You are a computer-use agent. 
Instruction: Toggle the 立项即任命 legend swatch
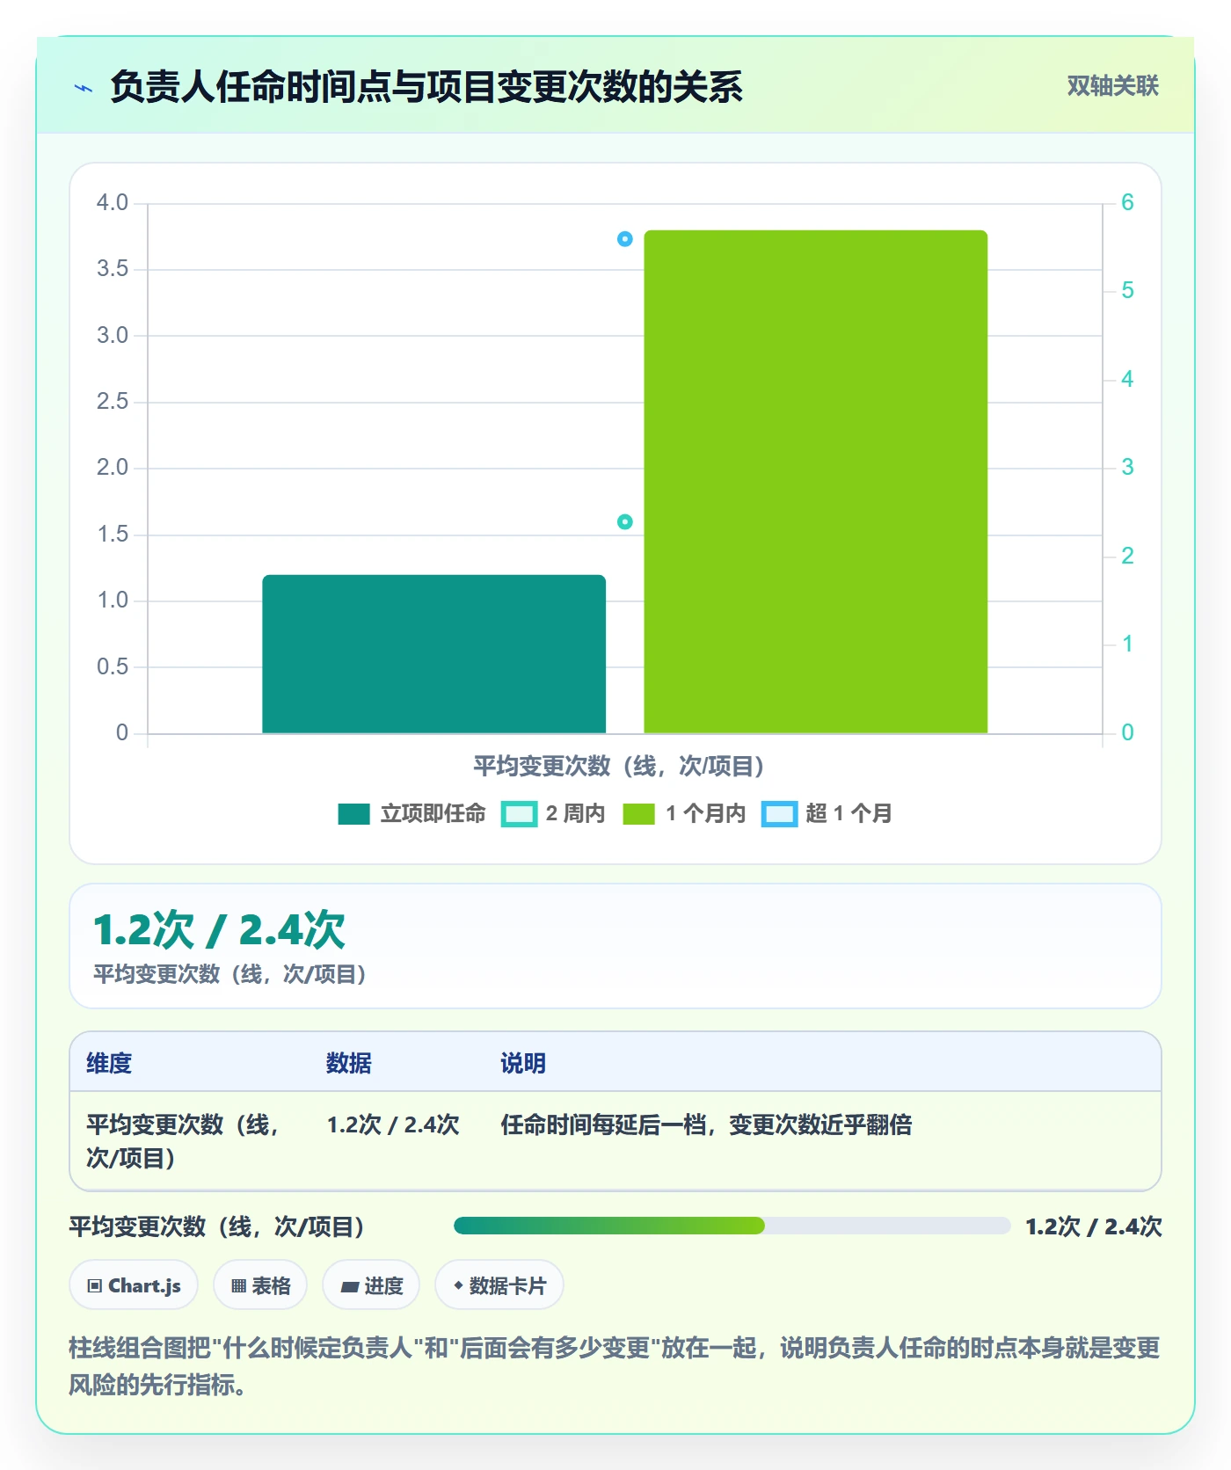353,814
